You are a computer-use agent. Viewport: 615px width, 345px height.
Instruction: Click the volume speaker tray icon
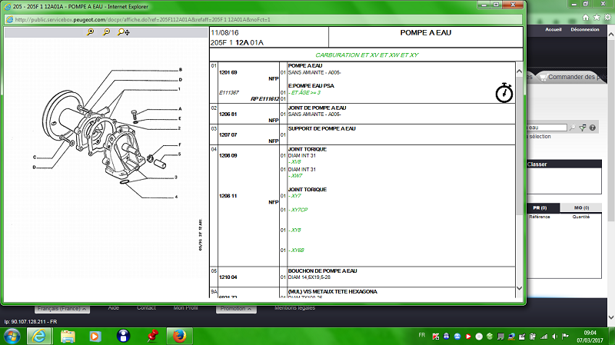coord(554,337)
